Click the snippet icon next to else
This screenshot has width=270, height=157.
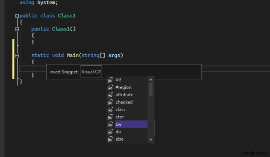click(x=110, y=139)
